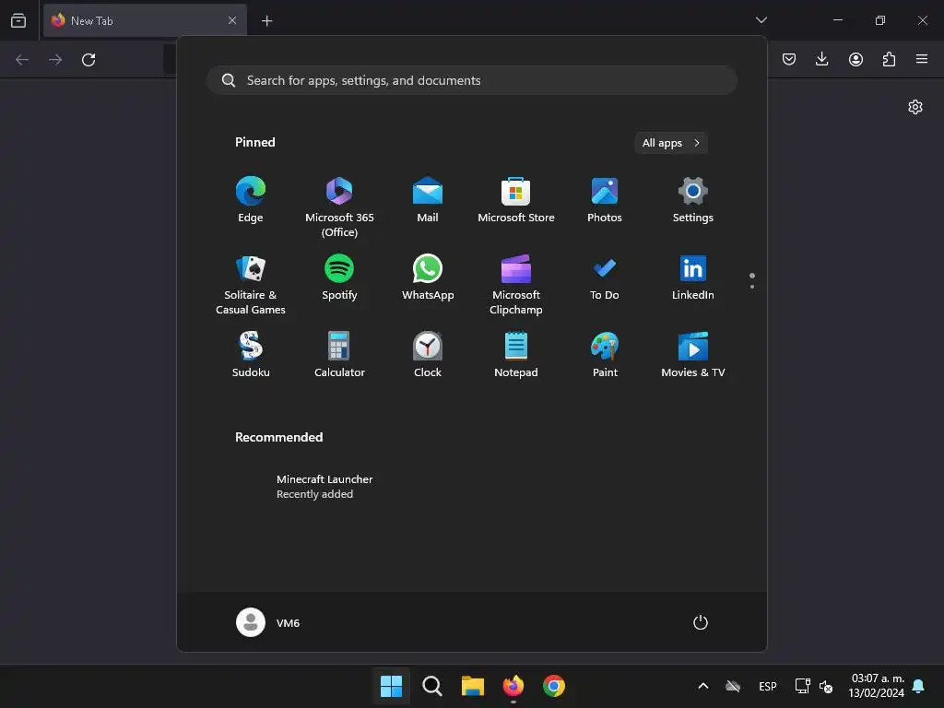This screenshot has height=708, width=944.
Task: Click the ESP language indicator
Action: pyautogui.click(x=768, y=686)
